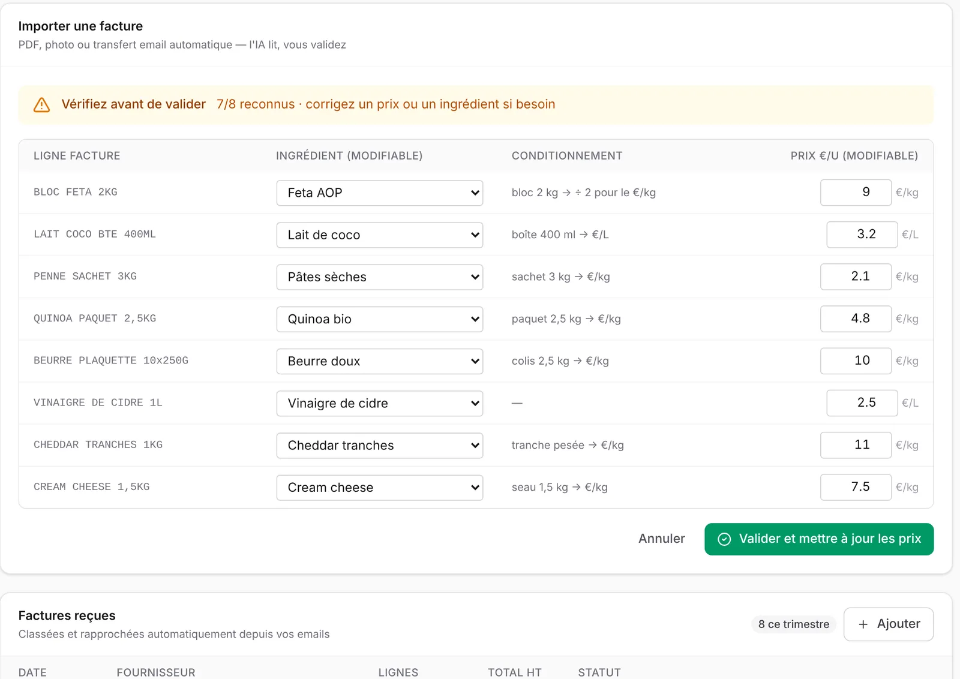Click the 'CREAM CHEESE 1,5KG' invoice line
Image resolution: width=960 pixels, height=679 pixels.
[92, 487]
